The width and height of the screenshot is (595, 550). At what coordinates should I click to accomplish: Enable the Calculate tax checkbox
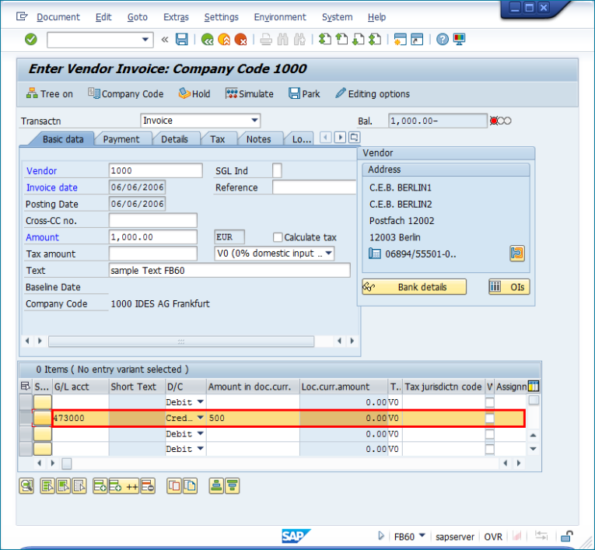pyautogui.click(x=278, y=237)
